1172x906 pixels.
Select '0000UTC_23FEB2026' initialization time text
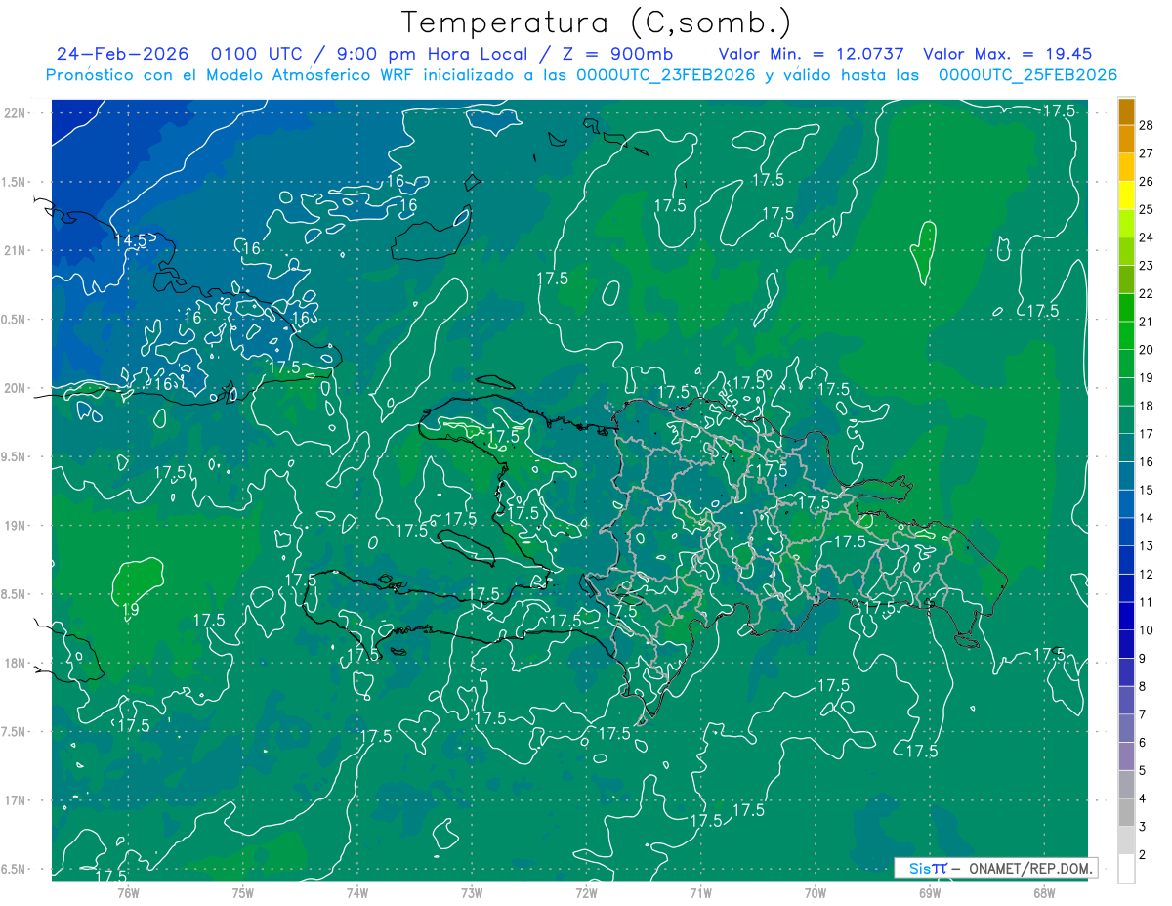click(x=666, y=75)
